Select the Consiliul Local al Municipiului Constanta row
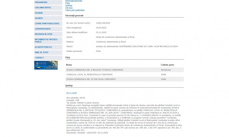Viewport: 229px width, 137px height. coord(89,75)
